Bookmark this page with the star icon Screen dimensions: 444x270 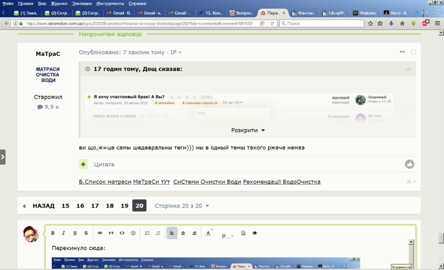[370, 24]
